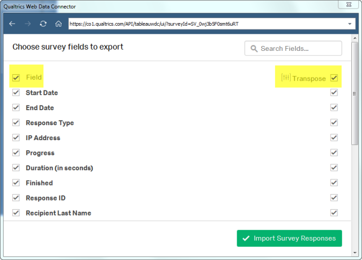Go to the home page icon

pyautogui.click(x=58, y=24)
